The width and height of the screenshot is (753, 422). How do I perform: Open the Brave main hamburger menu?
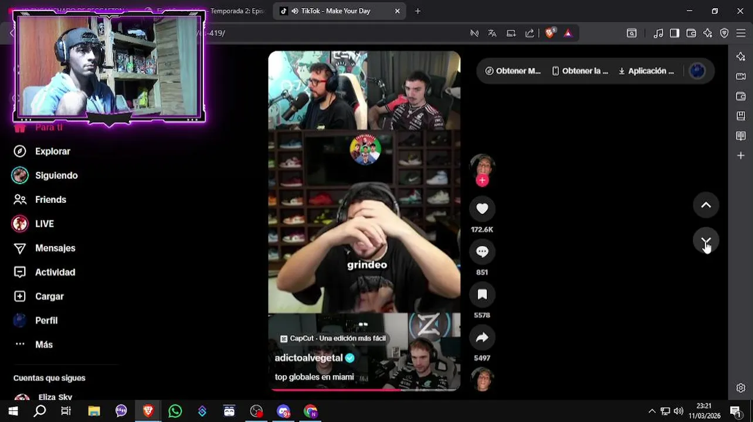(741, 33)
